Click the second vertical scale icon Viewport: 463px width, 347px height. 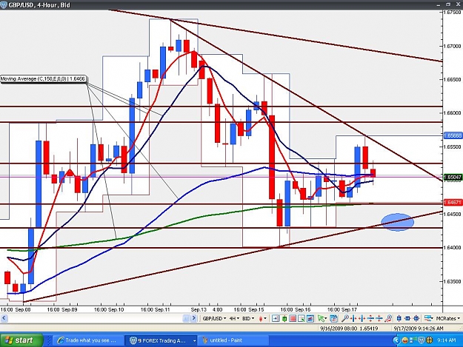point(379,318)
